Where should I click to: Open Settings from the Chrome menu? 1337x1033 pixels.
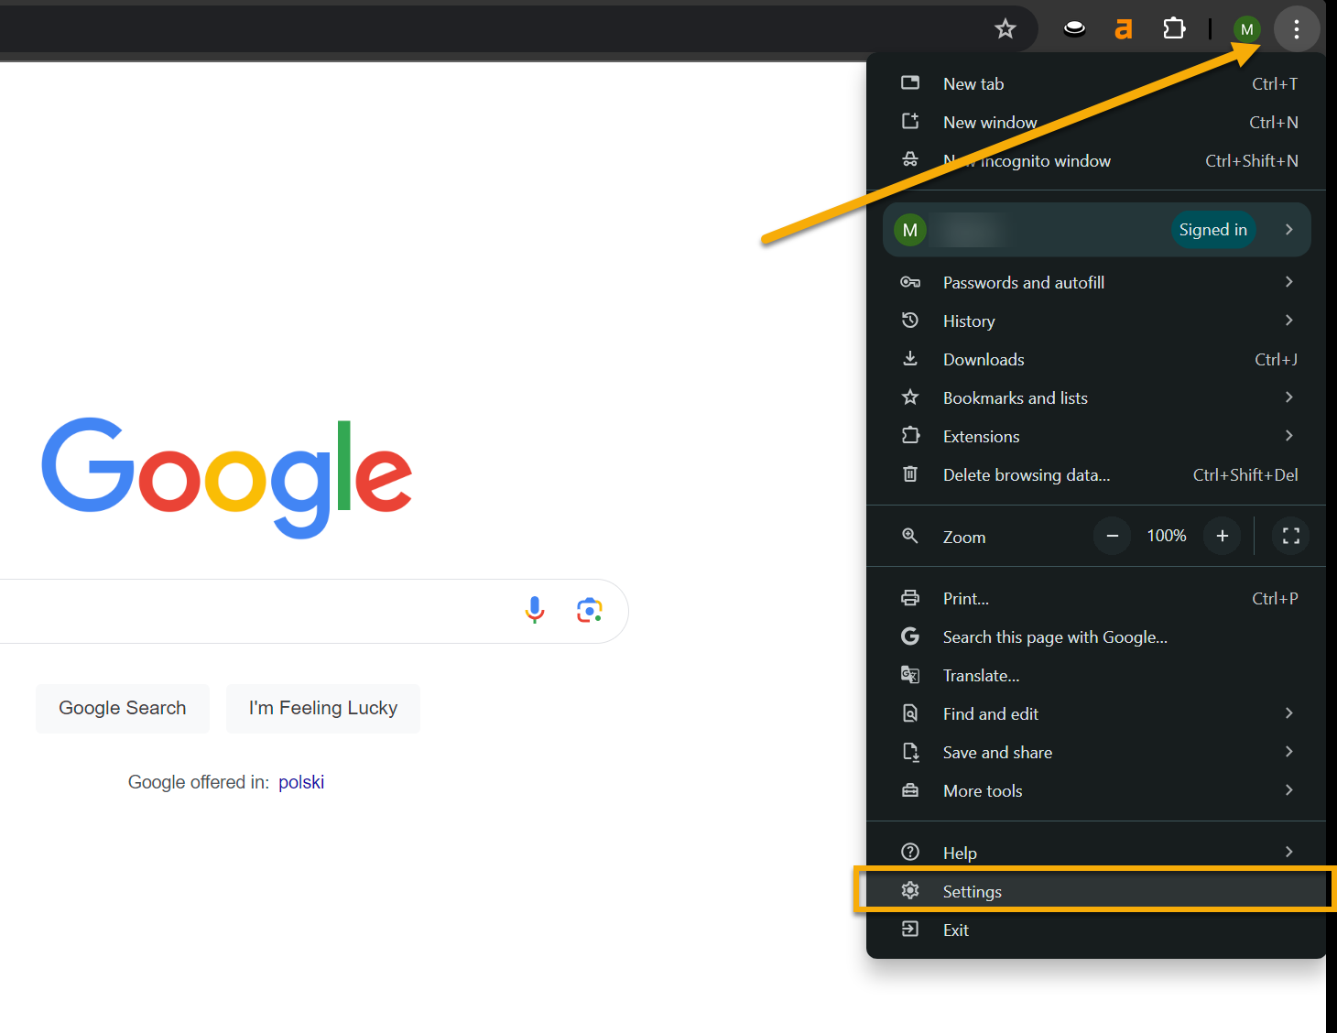pos(1096,891)
